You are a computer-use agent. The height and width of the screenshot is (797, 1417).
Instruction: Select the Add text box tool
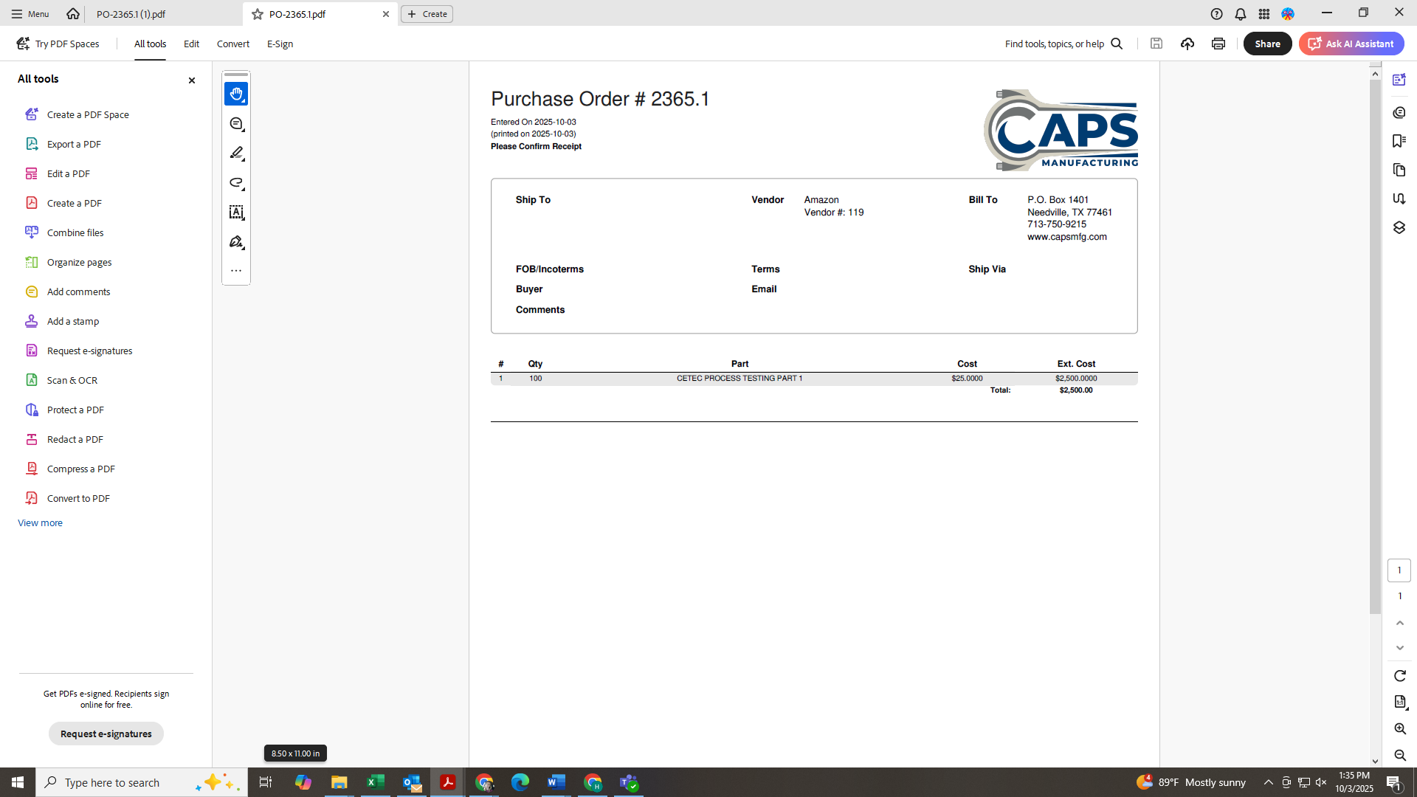point(236,213)
